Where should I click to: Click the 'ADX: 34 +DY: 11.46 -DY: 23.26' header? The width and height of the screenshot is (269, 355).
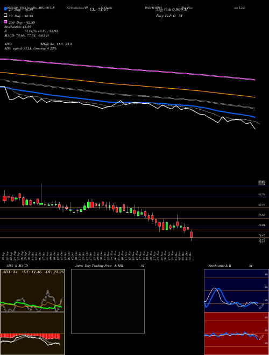click(x=33, y=272)
